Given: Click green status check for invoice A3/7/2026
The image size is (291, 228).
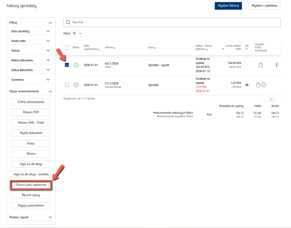Looking at the screenshot, I should tap(76, 65).
